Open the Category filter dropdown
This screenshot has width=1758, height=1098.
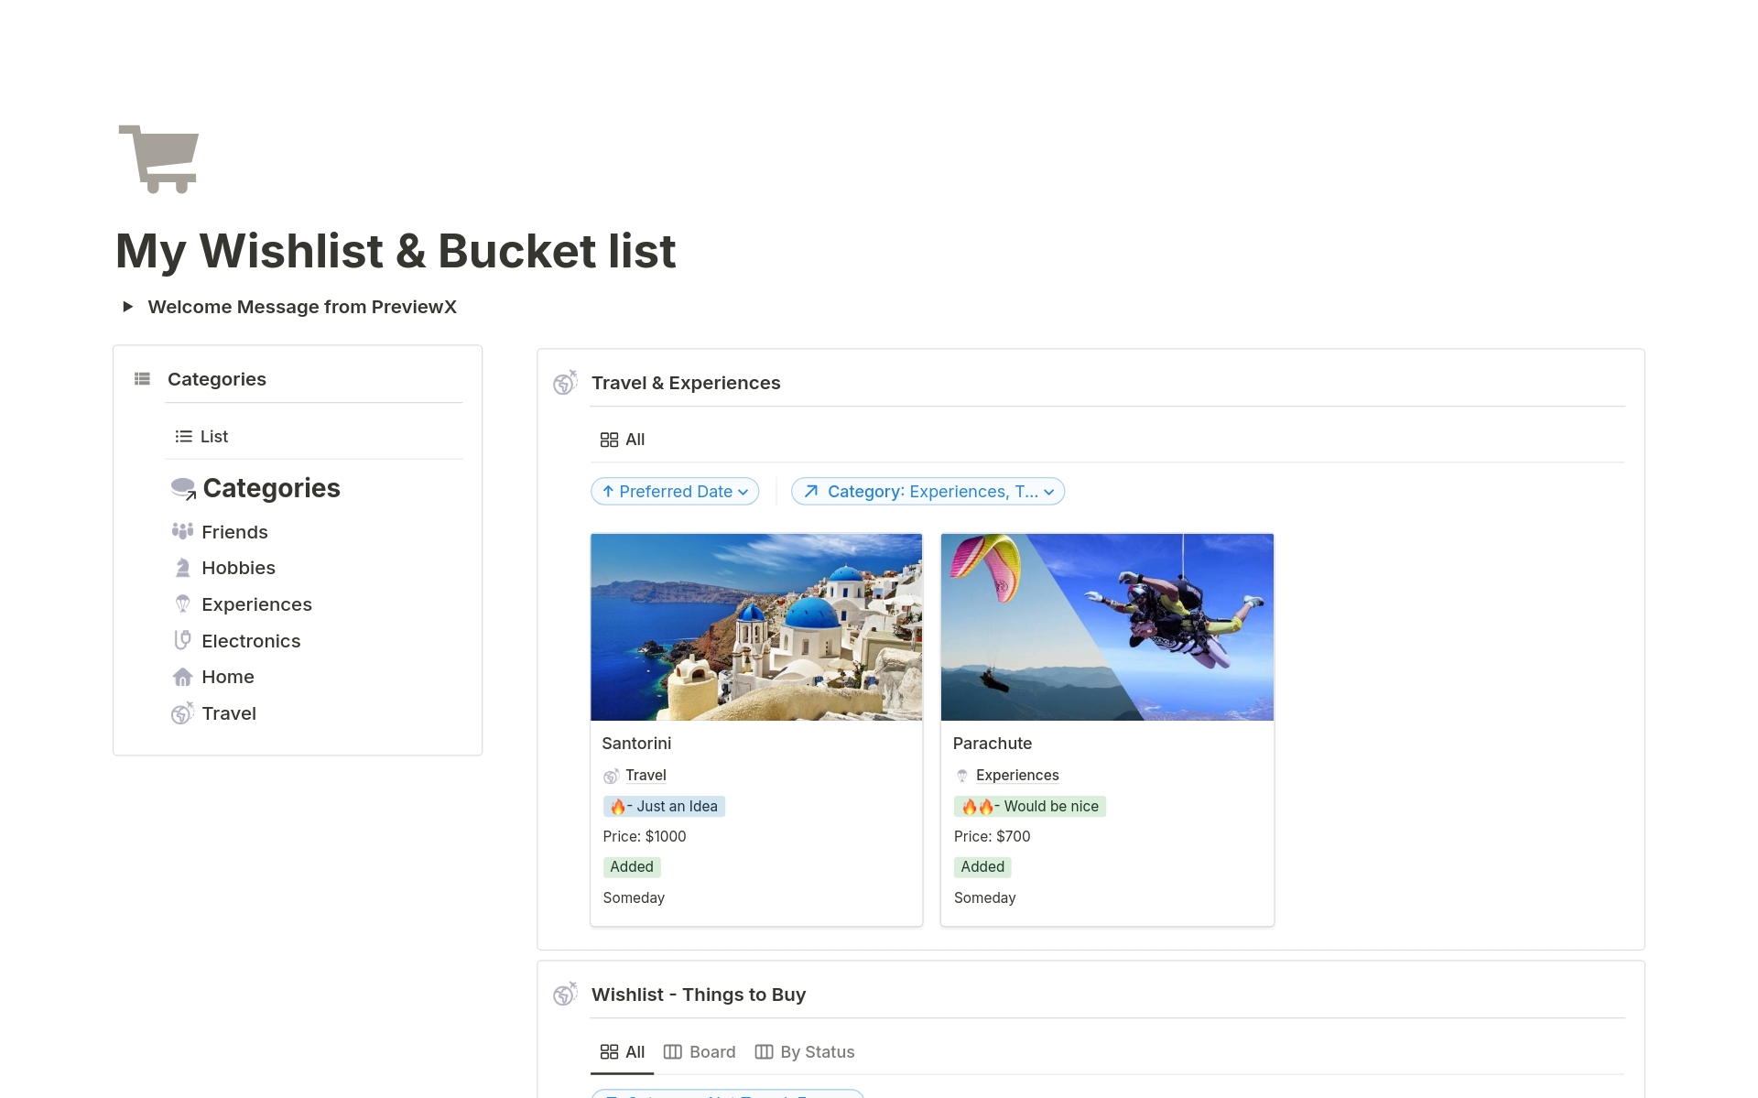pos(928,492)
